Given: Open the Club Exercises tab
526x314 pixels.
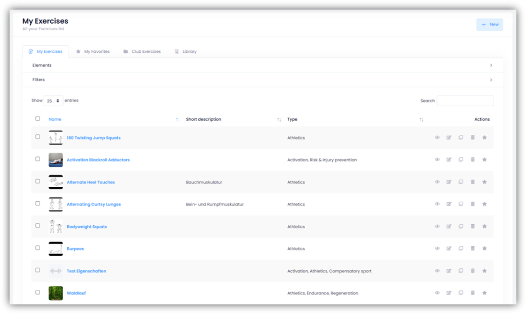Looking at the screenshot, I should tap(142, 52).
